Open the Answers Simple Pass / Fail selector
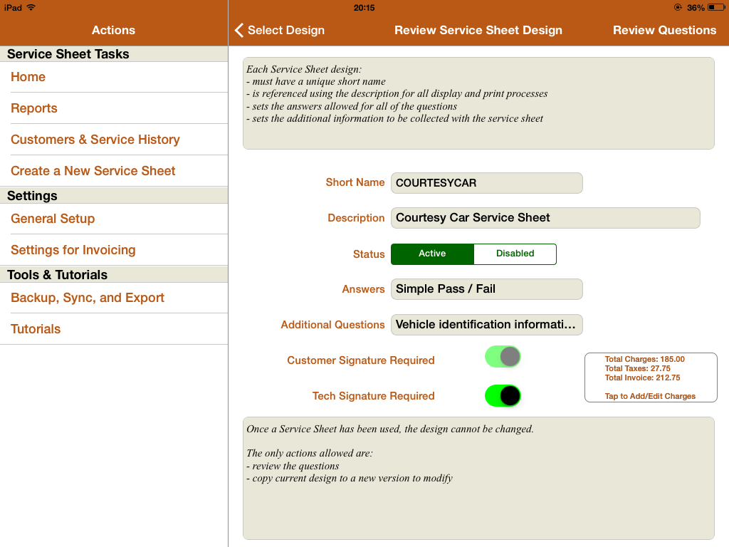 click(486, 289)
